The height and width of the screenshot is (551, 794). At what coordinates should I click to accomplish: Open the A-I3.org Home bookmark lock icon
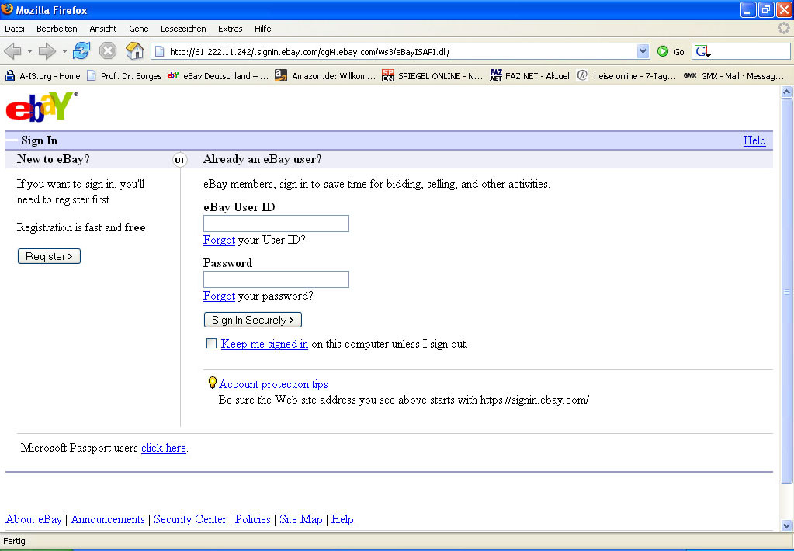pos(9,76)
